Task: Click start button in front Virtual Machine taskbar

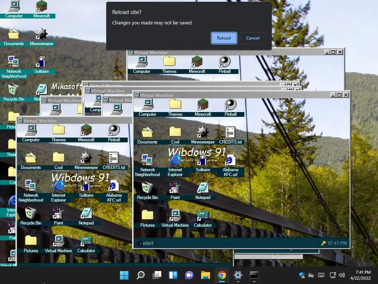Action: [145, 243]
